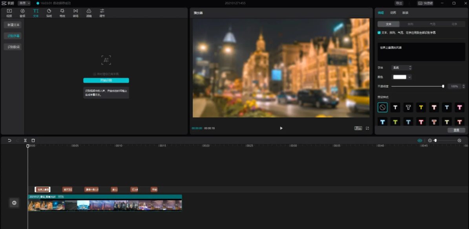Click the cyan 开始识别 start recognition button

click(x=106, y=80)
